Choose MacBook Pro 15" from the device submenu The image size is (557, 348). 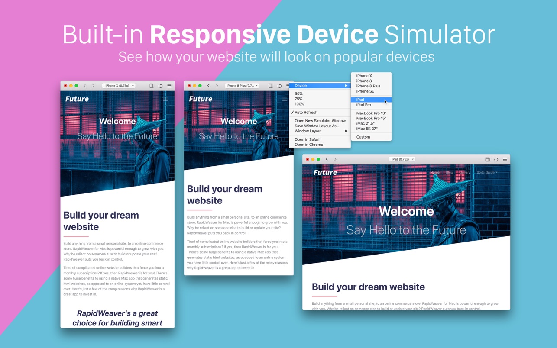(x=371, y=118)
